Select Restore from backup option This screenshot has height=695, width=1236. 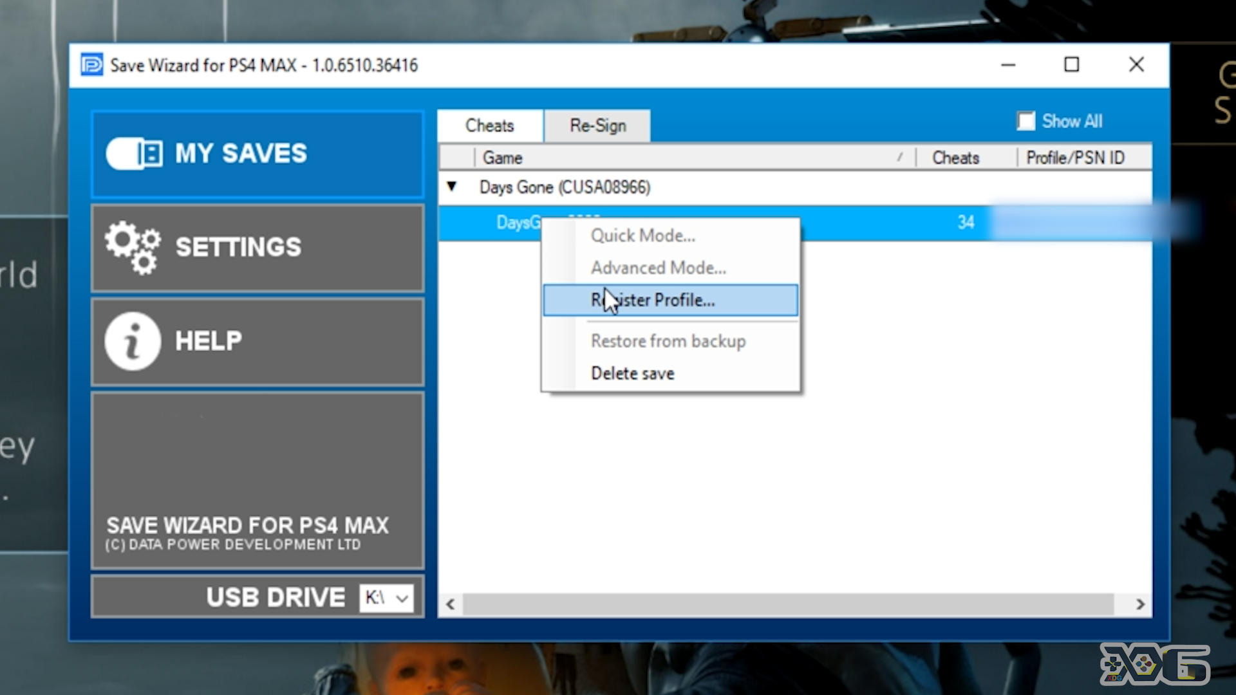668,341
